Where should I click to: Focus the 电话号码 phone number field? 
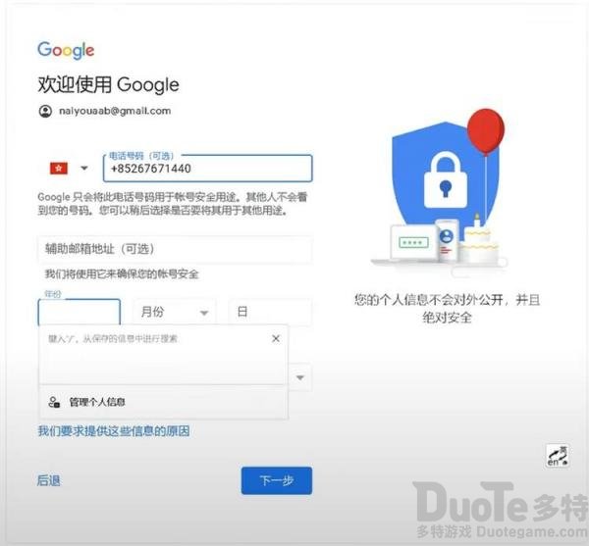click(208, 169)
